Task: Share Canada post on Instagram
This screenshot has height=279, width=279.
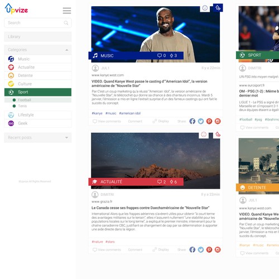Action: click(x=218, y=249)
